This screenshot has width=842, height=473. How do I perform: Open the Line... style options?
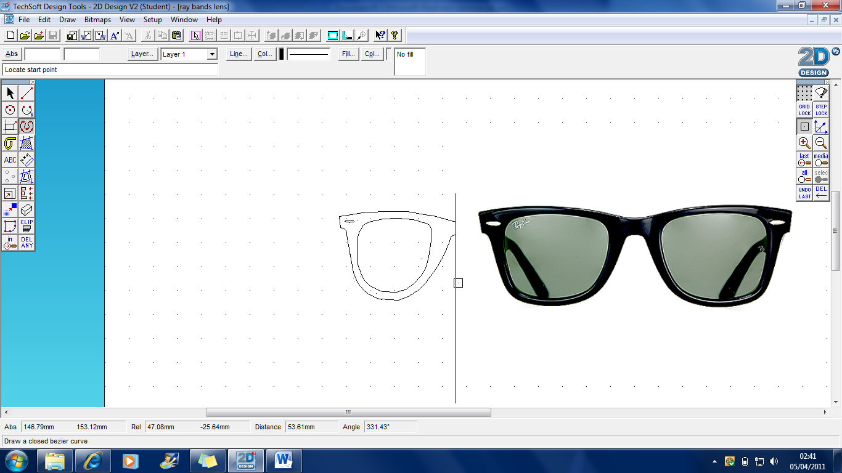click(x=238, y=54)
